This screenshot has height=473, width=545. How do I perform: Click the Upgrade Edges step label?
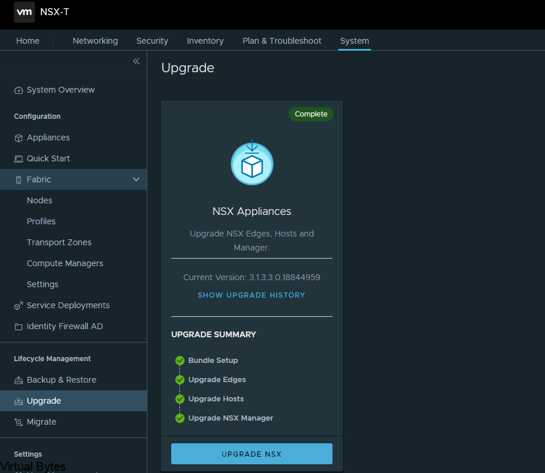click(x=217, y=380)
